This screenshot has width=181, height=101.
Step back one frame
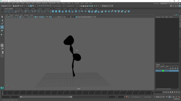(166, 92)
